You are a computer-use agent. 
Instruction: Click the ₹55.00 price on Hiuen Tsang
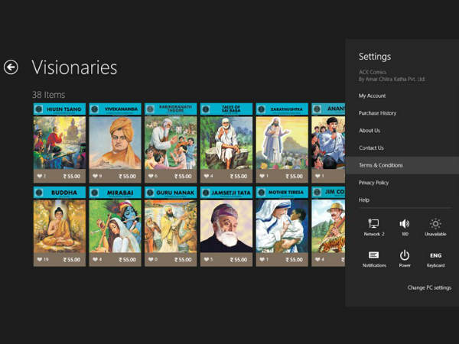[x=72, y=176]
